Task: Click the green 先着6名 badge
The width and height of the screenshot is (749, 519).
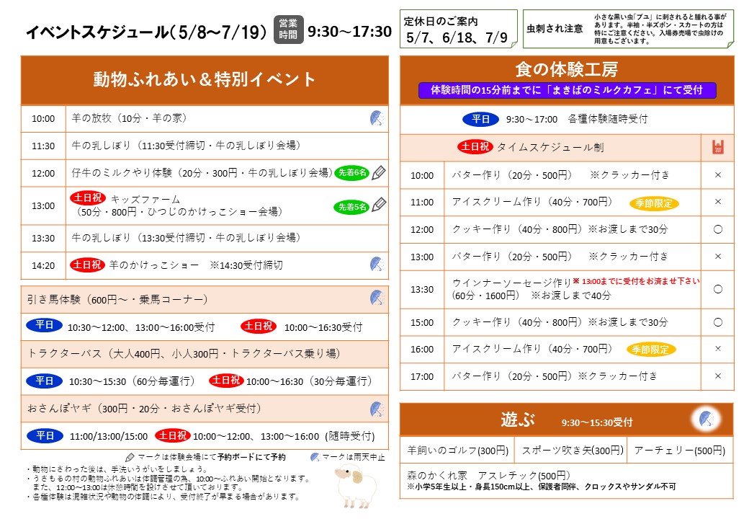Action: pyautogui.click(x=351, y=173)
